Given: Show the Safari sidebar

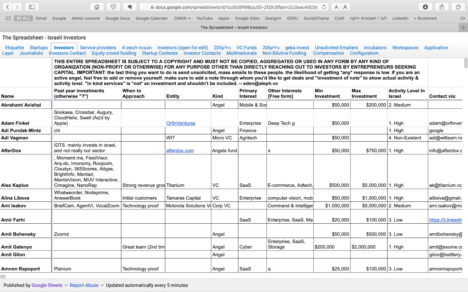Looking at the screenshot, I should click(x=32, y=7).
